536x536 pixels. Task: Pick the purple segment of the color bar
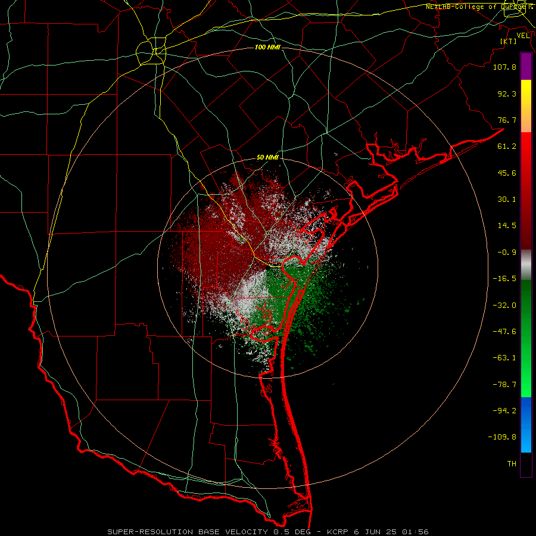[526, 66]
